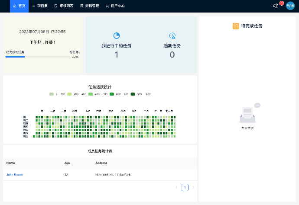Image resolution: width=299 pixels, height=205 pixels.
Task: Open the 数据管理 menu item
Action: click(89, 6)
